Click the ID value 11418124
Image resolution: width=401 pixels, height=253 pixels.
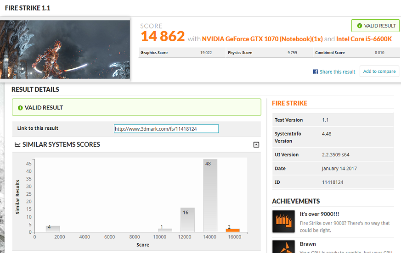tap(333, 182)
